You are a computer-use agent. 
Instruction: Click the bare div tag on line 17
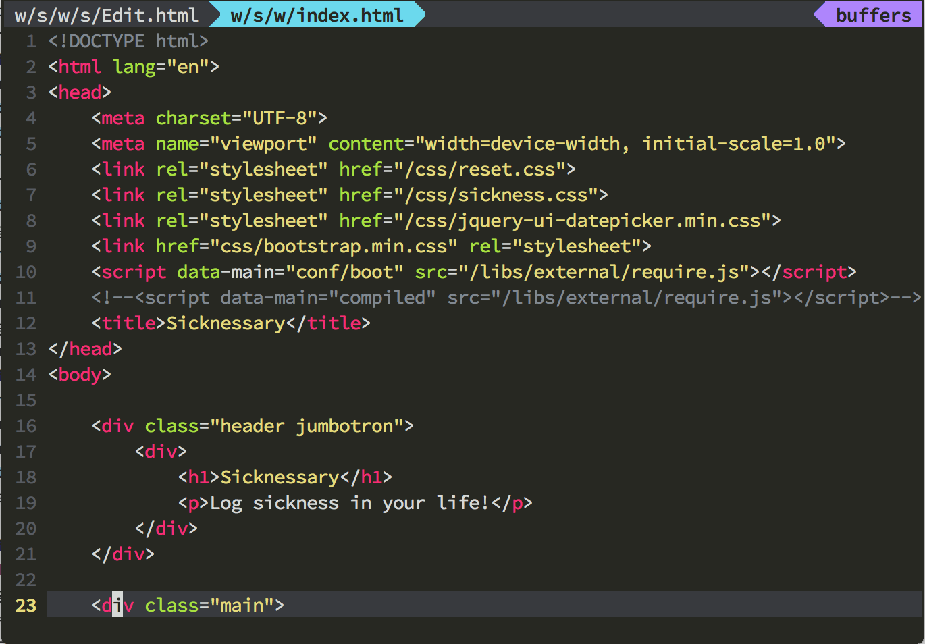(161, 452)
